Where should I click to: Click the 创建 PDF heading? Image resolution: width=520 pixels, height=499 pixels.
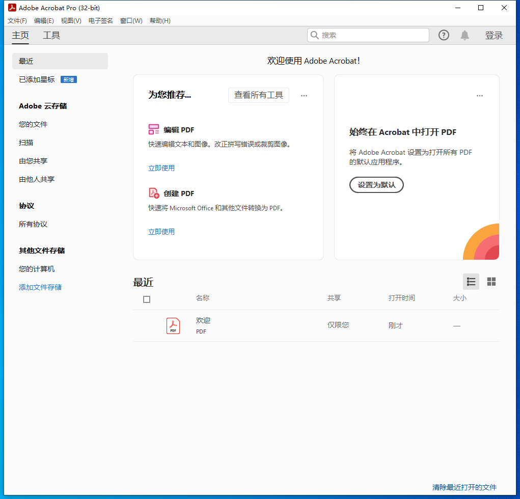(x=178, y=193)
